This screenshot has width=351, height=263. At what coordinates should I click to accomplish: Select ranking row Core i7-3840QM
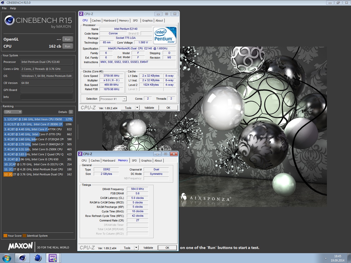38,144
